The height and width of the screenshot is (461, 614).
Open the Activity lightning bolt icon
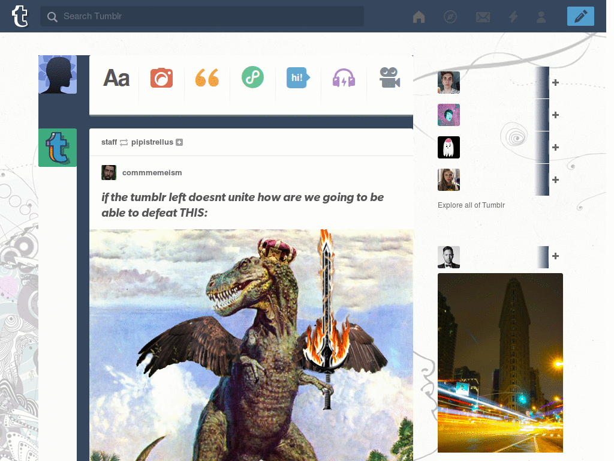pyautogui.click(x=513, y=16)
